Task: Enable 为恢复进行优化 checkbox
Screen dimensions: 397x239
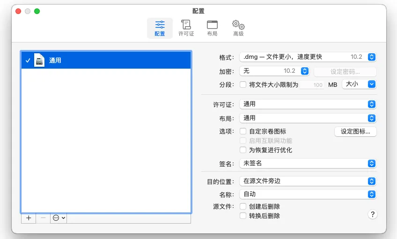Action: point(243,150)
